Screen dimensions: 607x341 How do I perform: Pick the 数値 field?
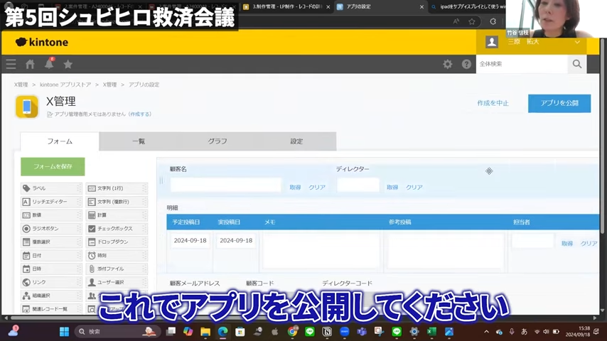coord(51,215)
